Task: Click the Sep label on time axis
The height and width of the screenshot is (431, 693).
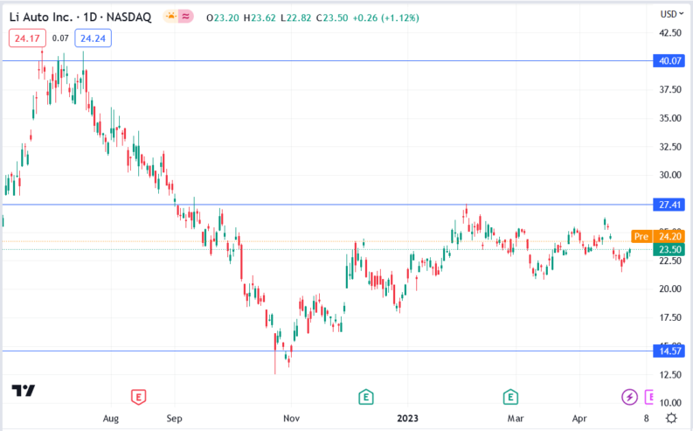Action: 176,419
